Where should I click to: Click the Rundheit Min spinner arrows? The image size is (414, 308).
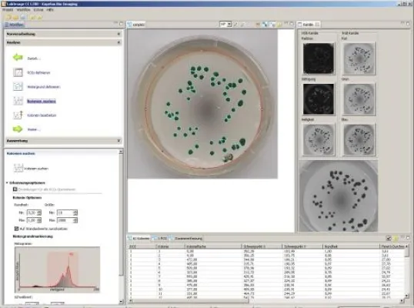tap(39, 213)
